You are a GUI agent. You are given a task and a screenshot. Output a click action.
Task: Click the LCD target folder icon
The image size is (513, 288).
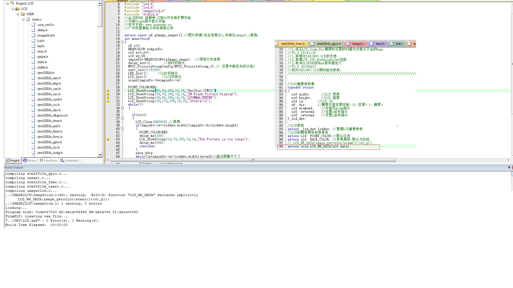point(17,9)
